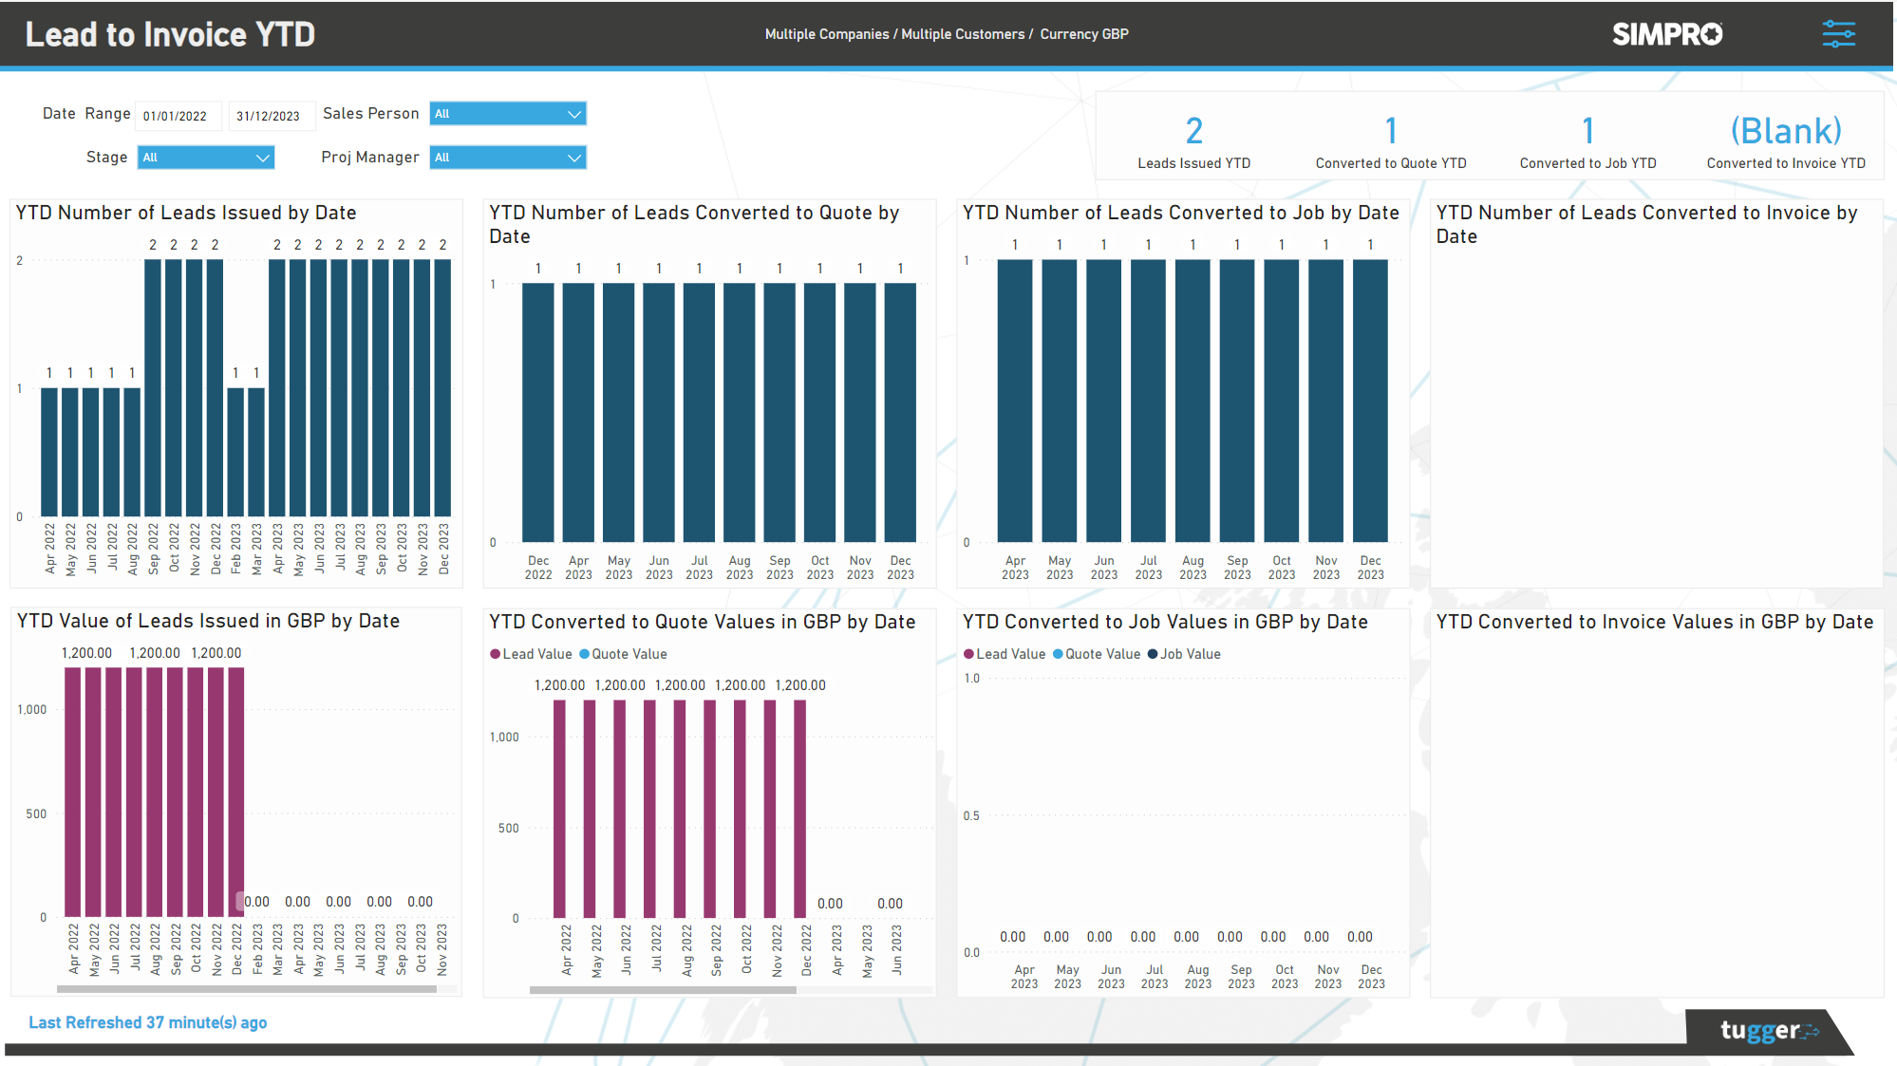This screenshot has height=1066, width=1897.
Task: Click the Last Refreshed status link
Action: tap(147, 1022)
